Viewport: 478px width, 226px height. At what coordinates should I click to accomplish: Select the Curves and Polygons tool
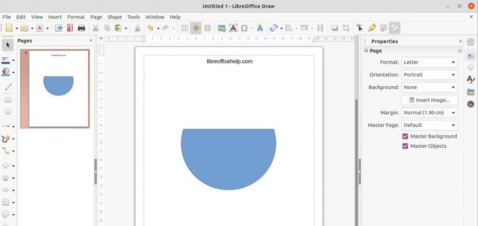coord(6,139)
